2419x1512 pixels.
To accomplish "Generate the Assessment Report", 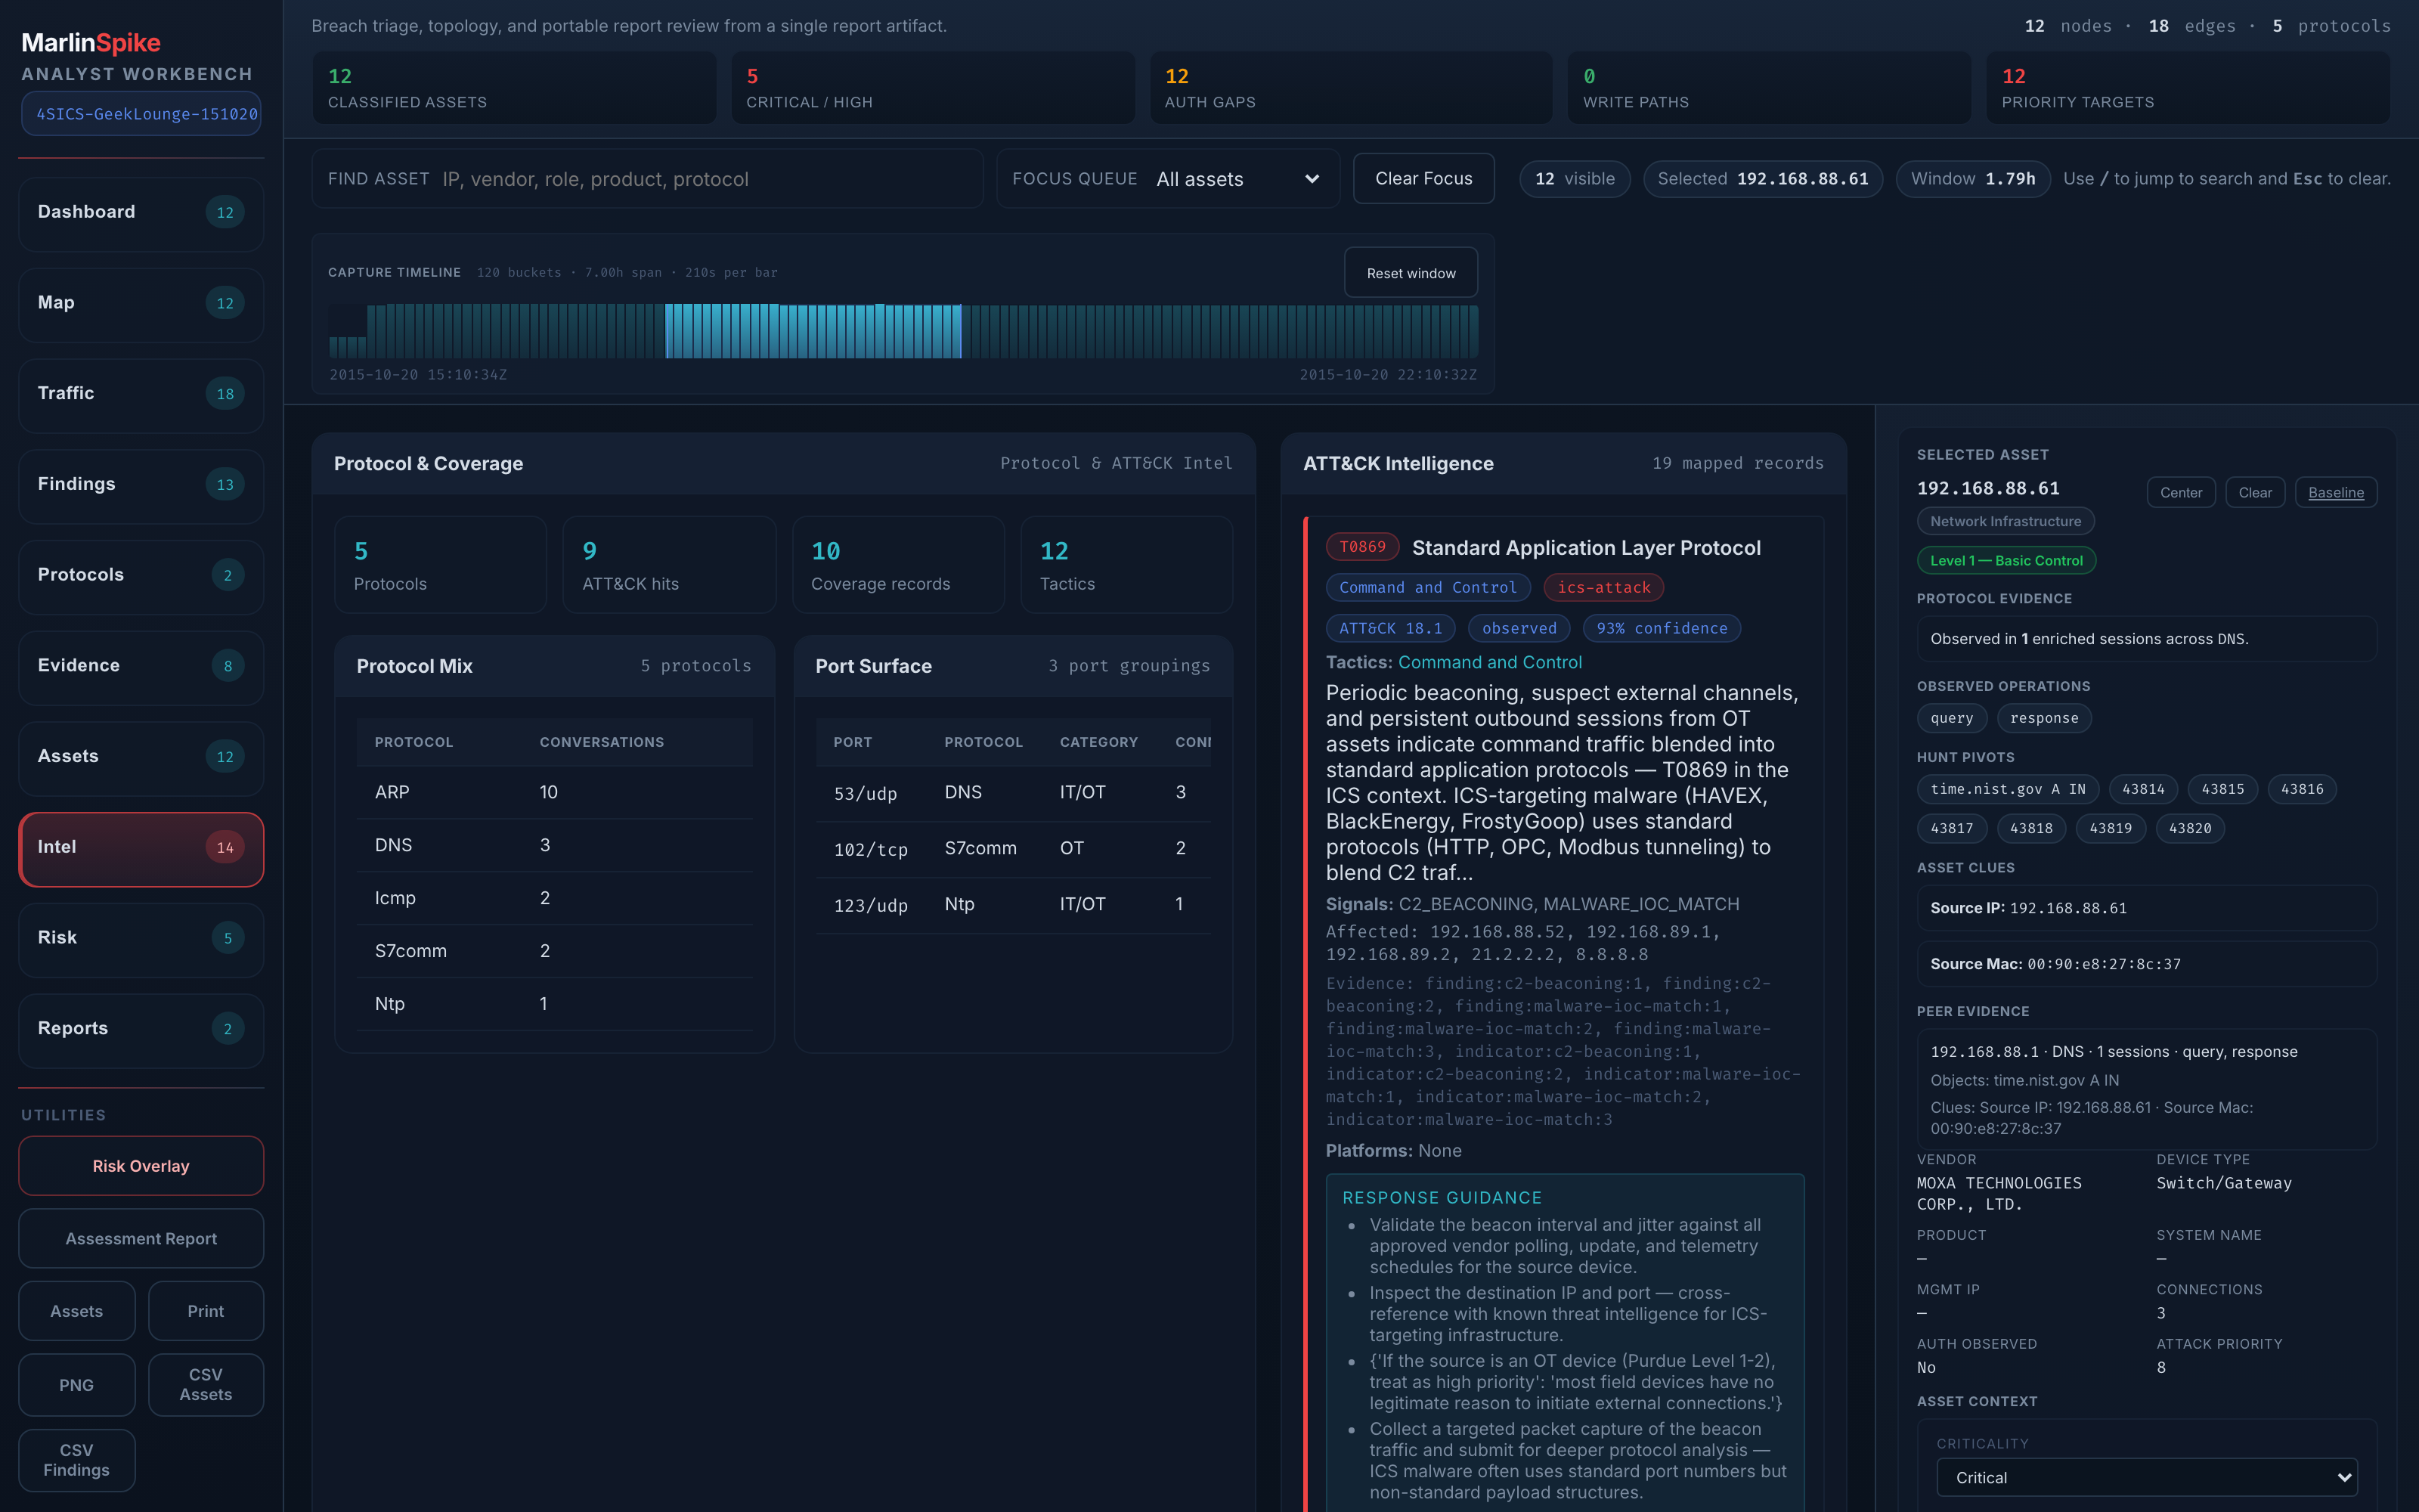I will click(141, 1239).
